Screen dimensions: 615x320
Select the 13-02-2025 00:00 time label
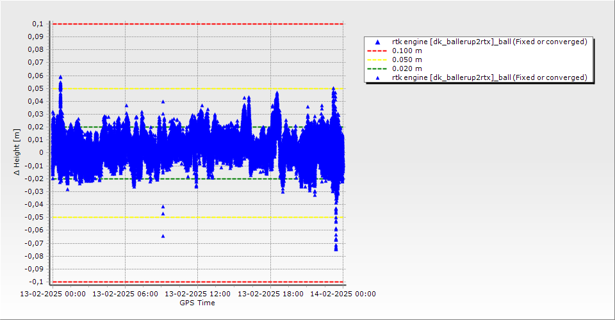tap(53, 294)
